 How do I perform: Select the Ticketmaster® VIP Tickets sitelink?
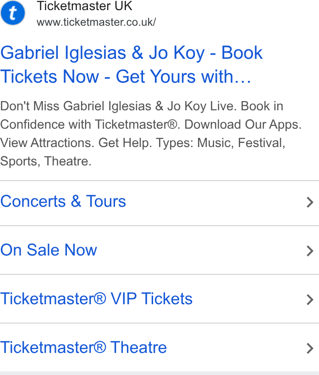tap(96, 299)
